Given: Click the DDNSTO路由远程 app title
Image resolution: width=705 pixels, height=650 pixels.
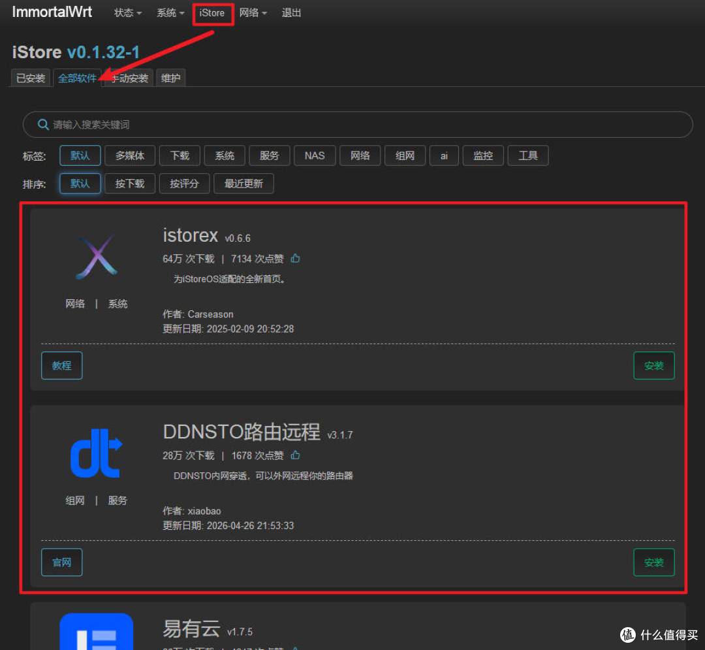Looking at the screenshot, I should tap(242, 432).
